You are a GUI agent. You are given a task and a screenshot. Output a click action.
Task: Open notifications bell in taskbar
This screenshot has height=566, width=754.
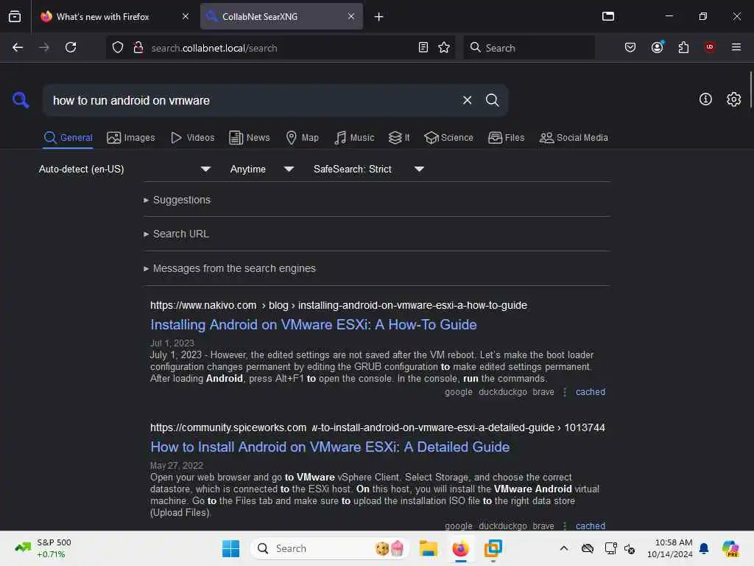point(703,548)
